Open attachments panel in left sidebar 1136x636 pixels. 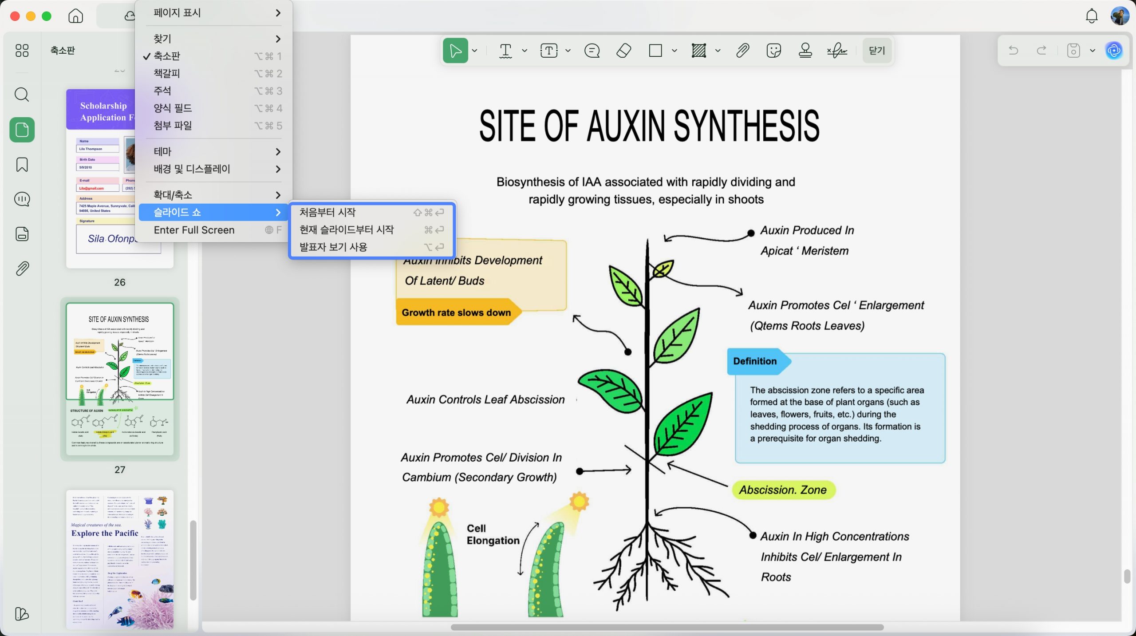pos(22,269)
